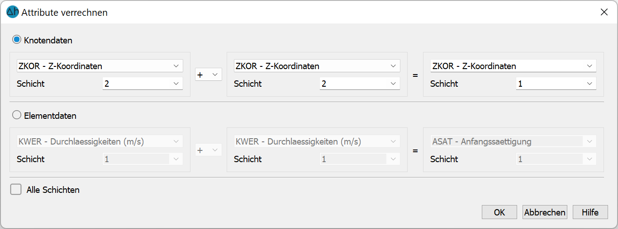Click the second KWER Durchlaessigkeiten dropdown
This screenshot has height=229, width=618.
[x=317, y=141]
